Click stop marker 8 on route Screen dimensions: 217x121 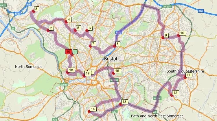[117, 44]
